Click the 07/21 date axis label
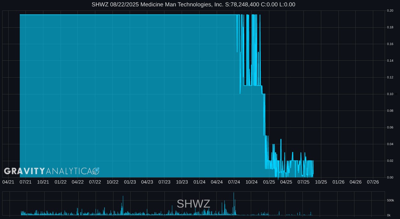This screenshot has width=400, height=219. point(25,182)
